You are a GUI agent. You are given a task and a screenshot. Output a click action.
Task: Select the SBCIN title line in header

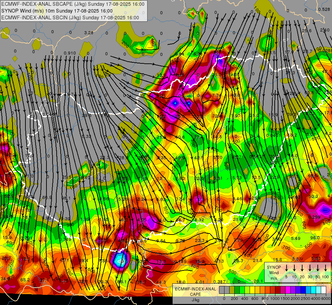coord(70,18)
